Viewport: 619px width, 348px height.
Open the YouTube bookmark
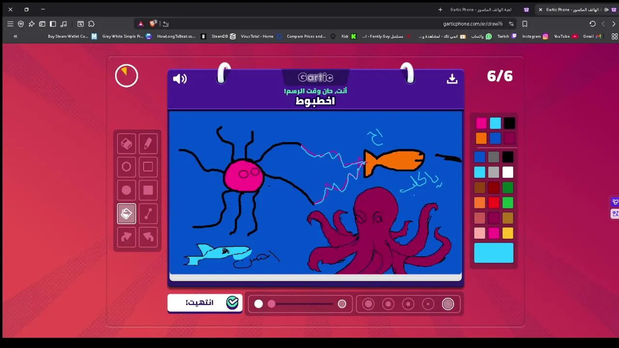tap(565, 36)
